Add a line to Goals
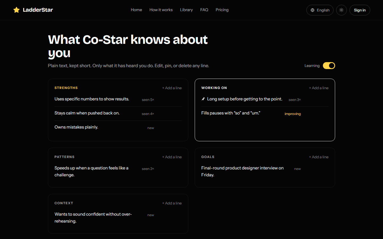The image size is (383, 239). pos(319,157)
